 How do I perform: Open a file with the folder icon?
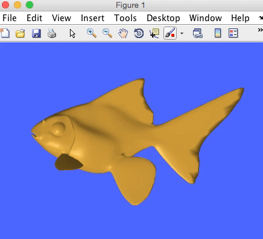point(21,33)
